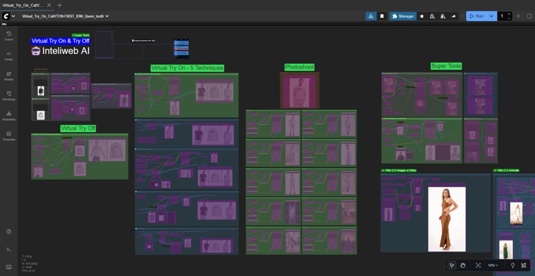Click the bookmark icon in the top toolbar
The height and width of the screenshot is (276, 535).
point(382,16)
